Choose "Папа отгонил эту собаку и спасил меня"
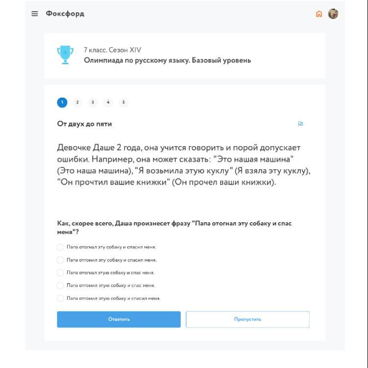 point(60,260)
